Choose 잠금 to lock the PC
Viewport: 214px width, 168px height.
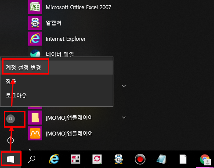(x=57, y=82)
